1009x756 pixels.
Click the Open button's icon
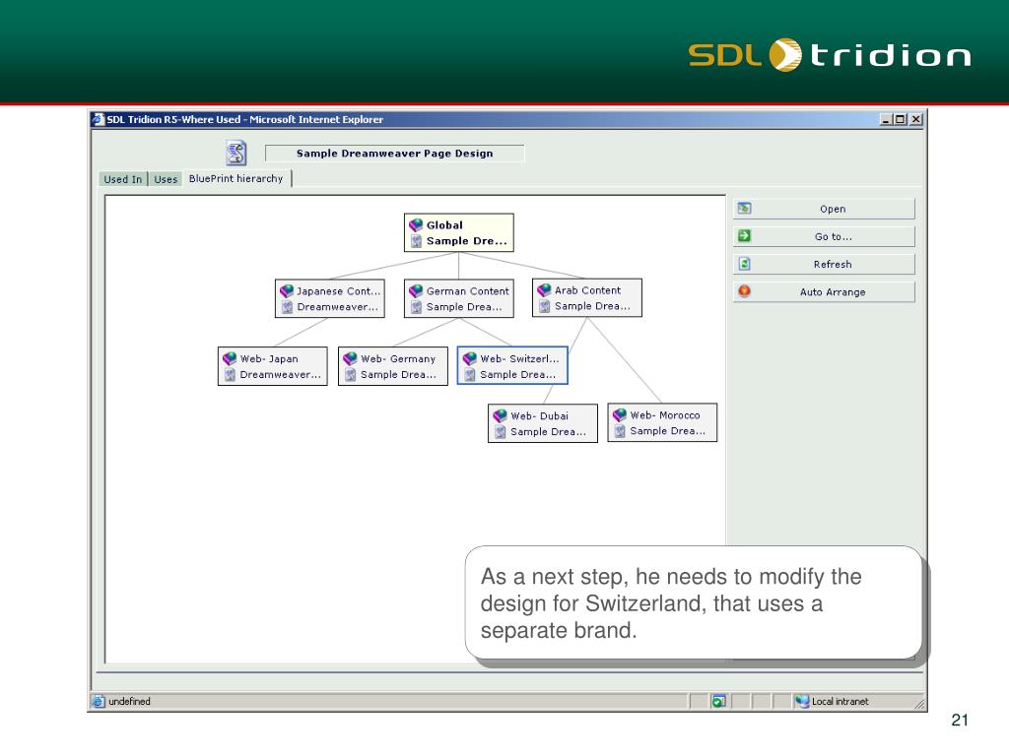coord(745,209)
